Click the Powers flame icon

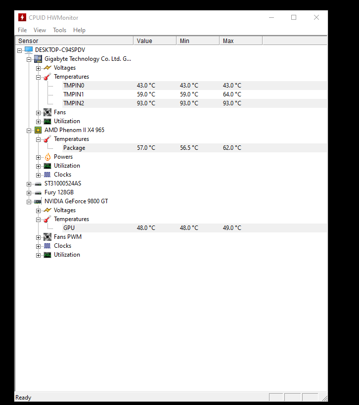pos(47,157)
